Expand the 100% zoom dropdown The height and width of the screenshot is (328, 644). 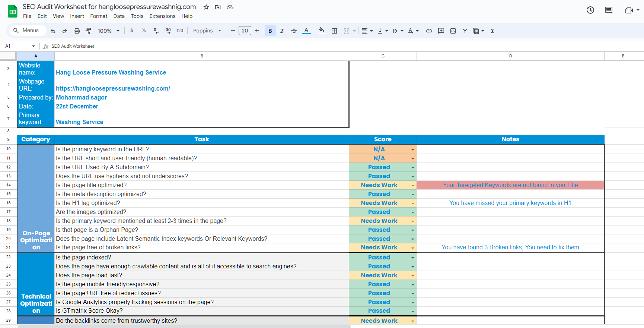(x=108, y=31)
